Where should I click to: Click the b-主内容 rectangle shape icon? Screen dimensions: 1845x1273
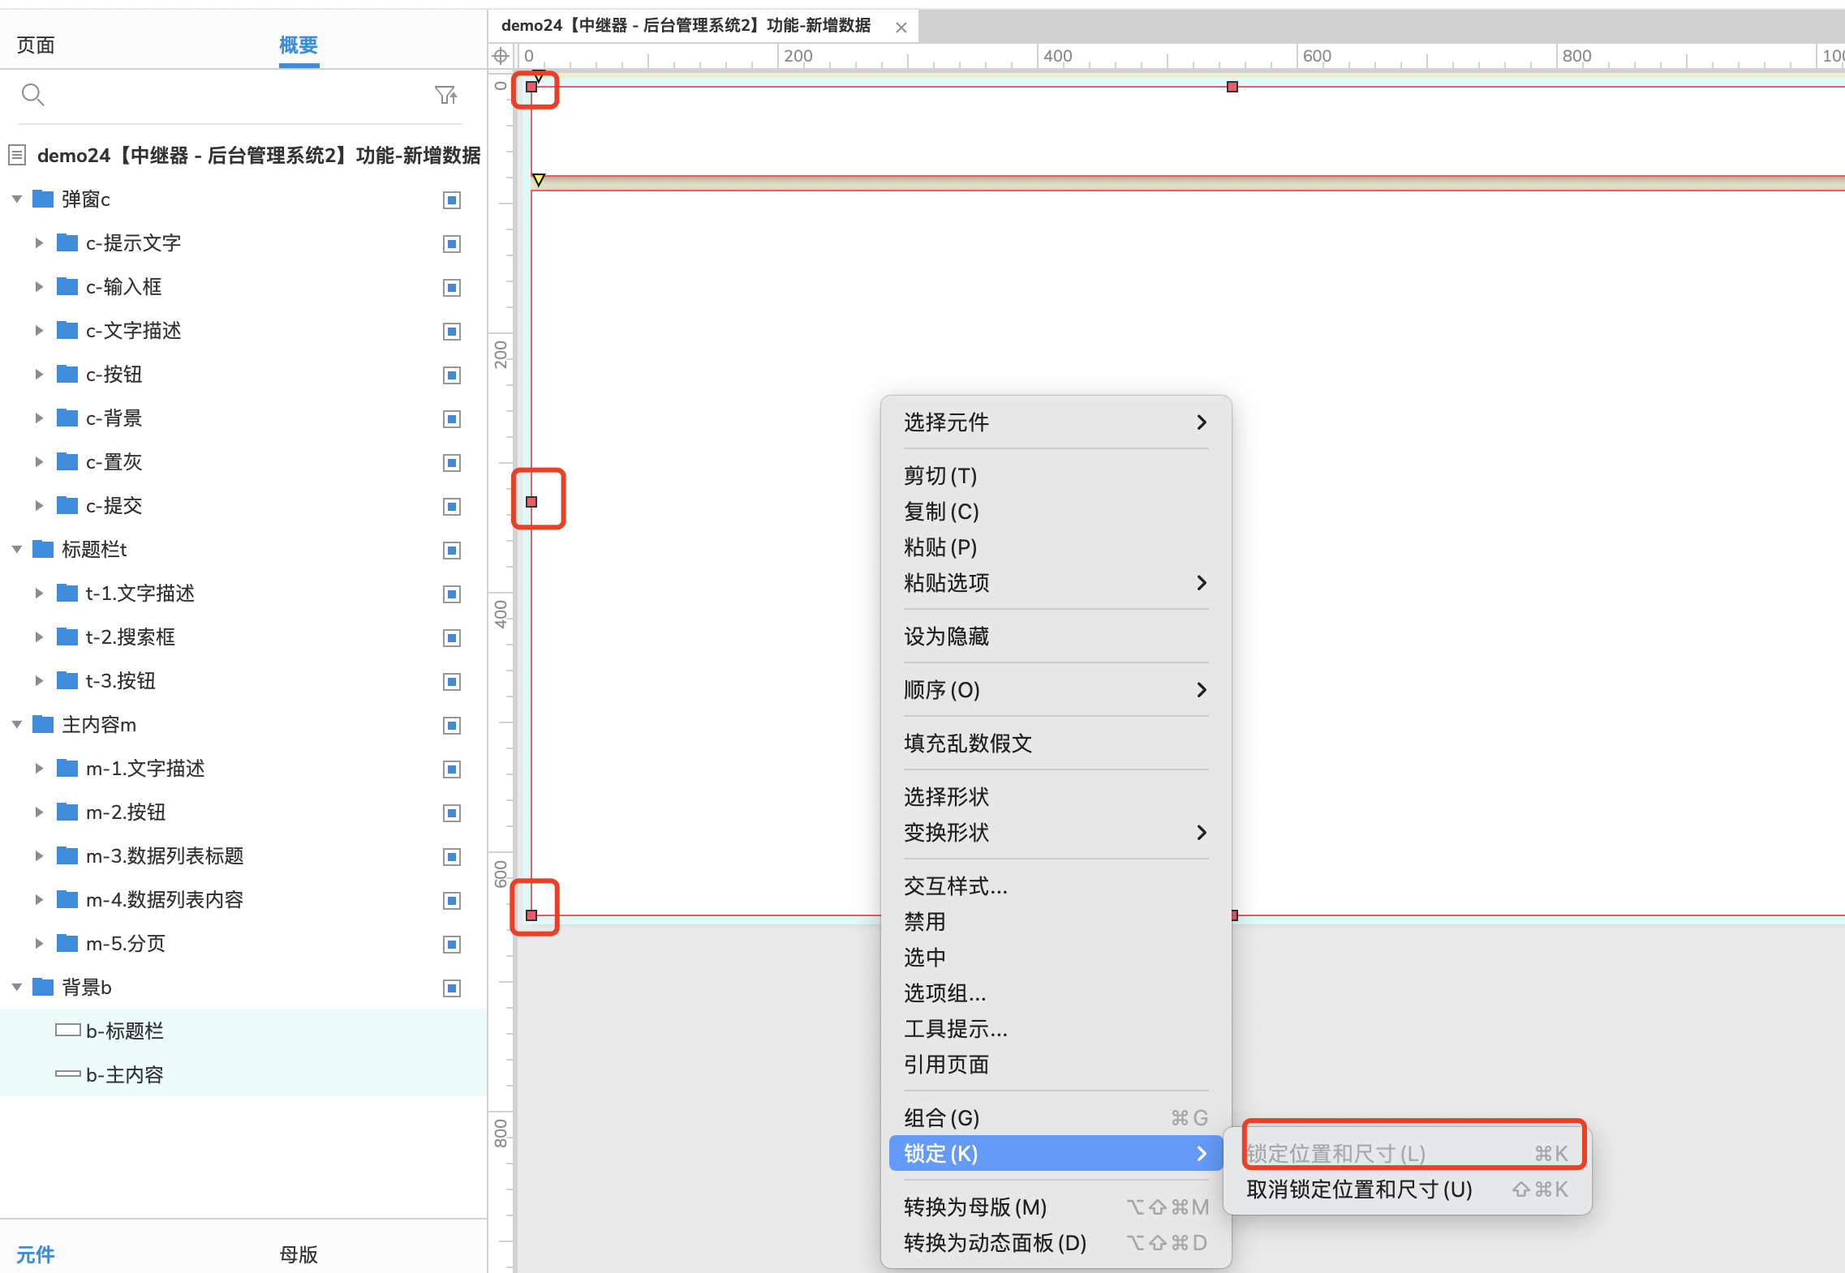point(67,1074)
